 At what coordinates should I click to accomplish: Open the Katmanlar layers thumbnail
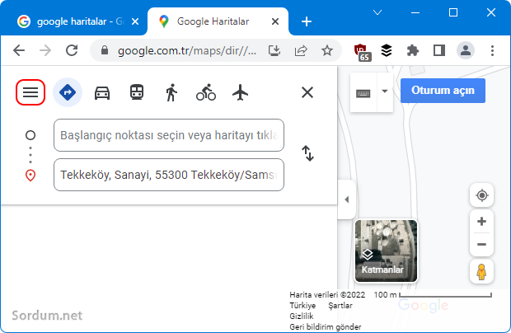(x=386, y=251)
